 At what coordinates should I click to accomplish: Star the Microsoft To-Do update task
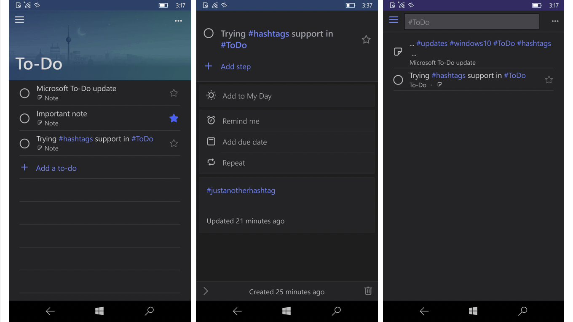tap(174, 93)
